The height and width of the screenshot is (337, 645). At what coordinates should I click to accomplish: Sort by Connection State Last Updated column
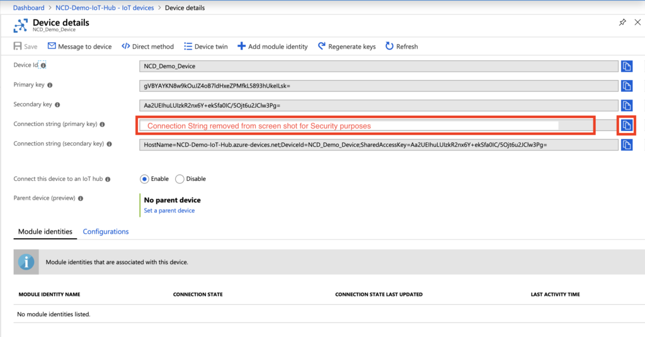coord(379,295)
